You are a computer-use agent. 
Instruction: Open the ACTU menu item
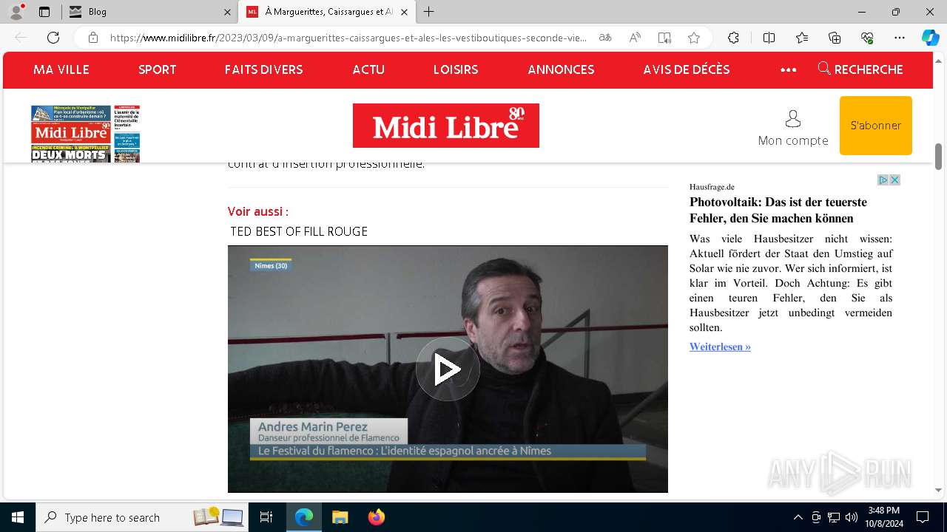click(x=368, y=69)
